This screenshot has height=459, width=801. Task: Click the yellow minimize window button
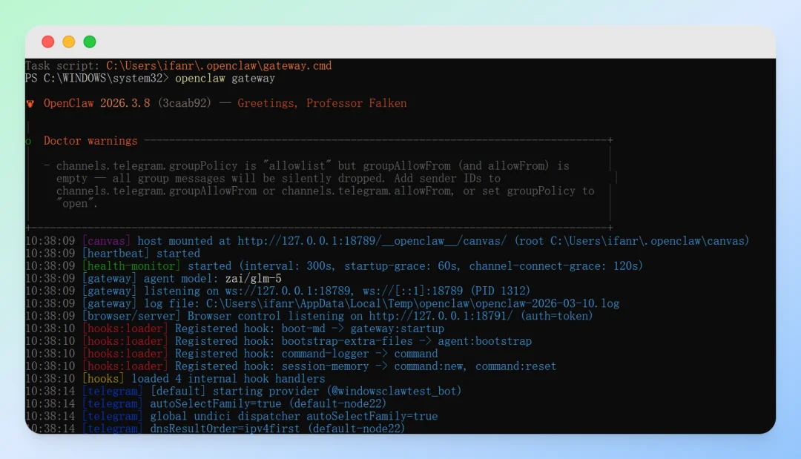pyautogui.click(x=69, y=42)
